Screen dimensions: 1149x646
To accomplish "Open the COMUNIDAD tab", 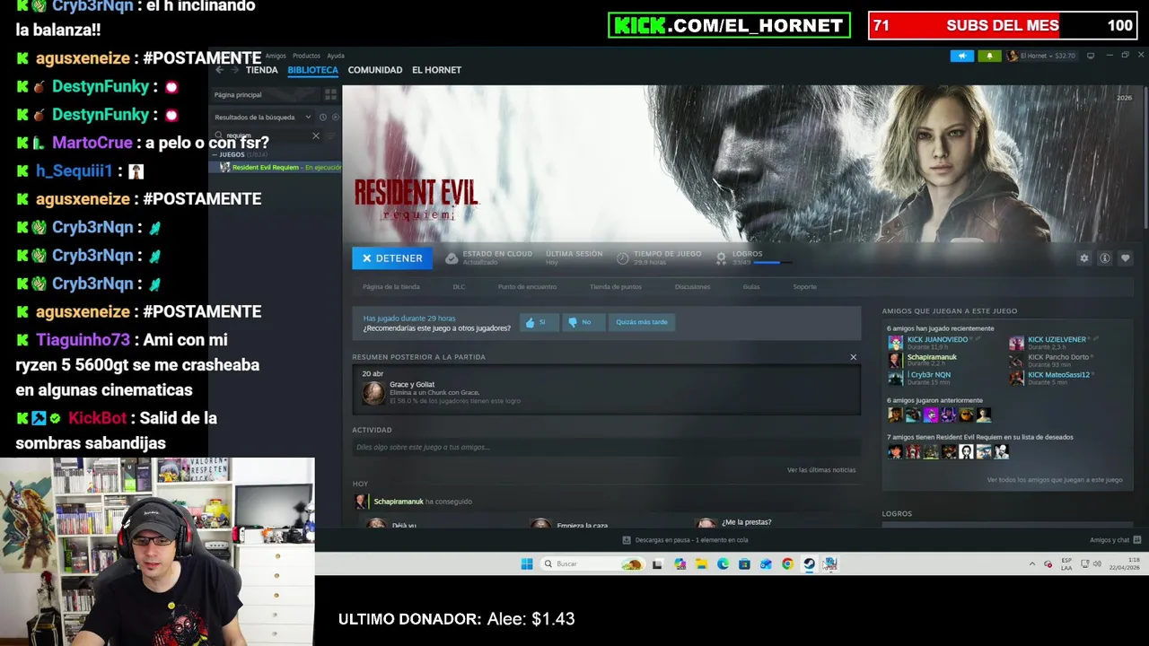I will click(x=374, y=70).
